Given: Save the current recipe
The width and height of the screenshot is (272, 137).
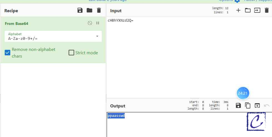Looking at the screenshot, I should tap(80, 11).
